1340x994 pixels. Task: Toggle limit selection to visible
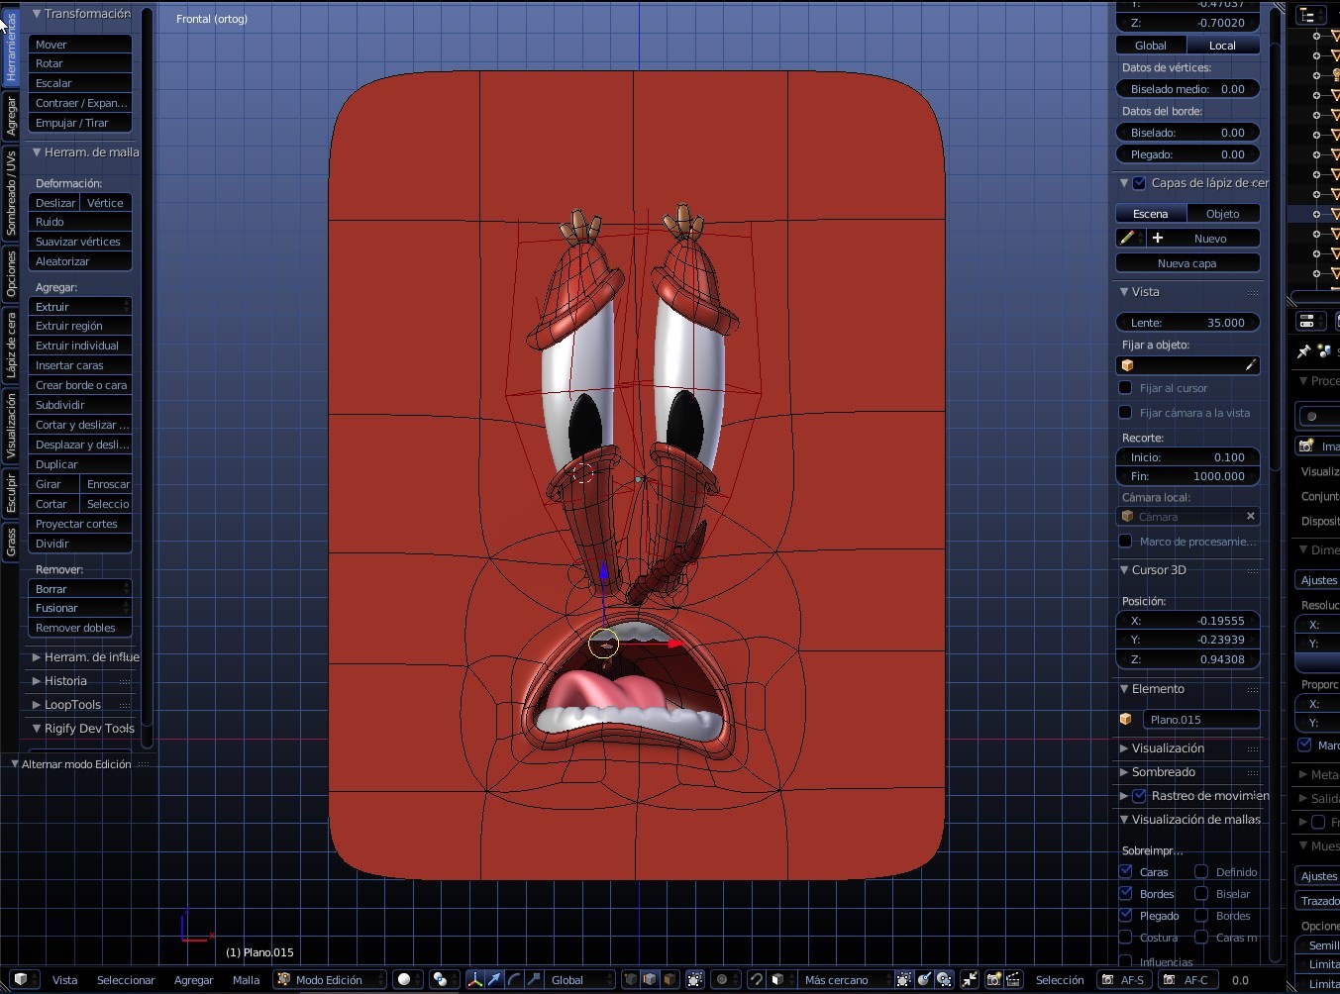coord(695,979)
